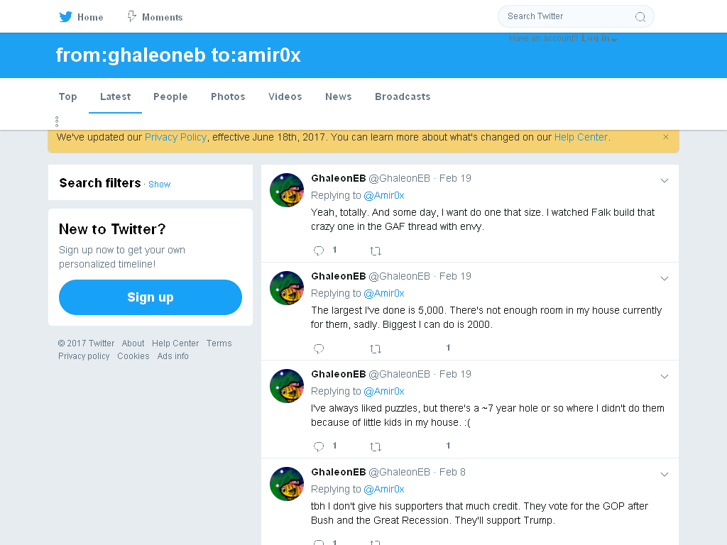Retweet the tweet about Falk's puzzle
Viewport: 727px width, 545px height.
[376, 251]
